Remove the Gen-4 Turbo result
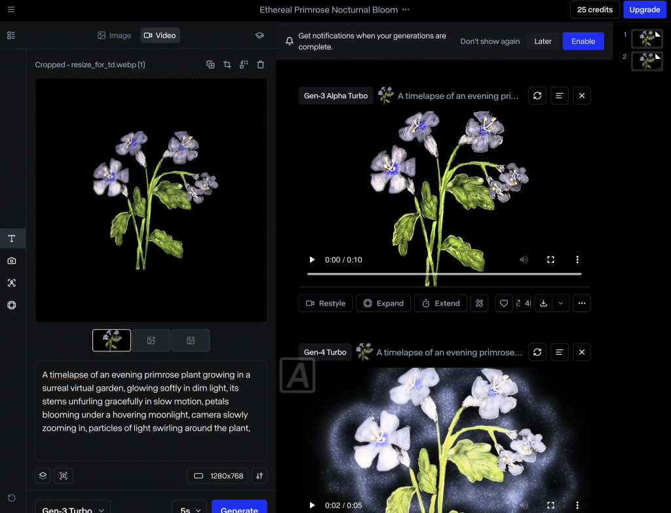 (582, 352)
